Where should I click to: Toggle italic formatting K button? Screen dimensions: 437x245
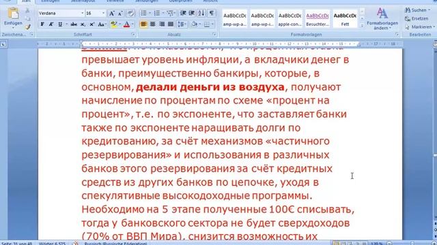[51, 24]
